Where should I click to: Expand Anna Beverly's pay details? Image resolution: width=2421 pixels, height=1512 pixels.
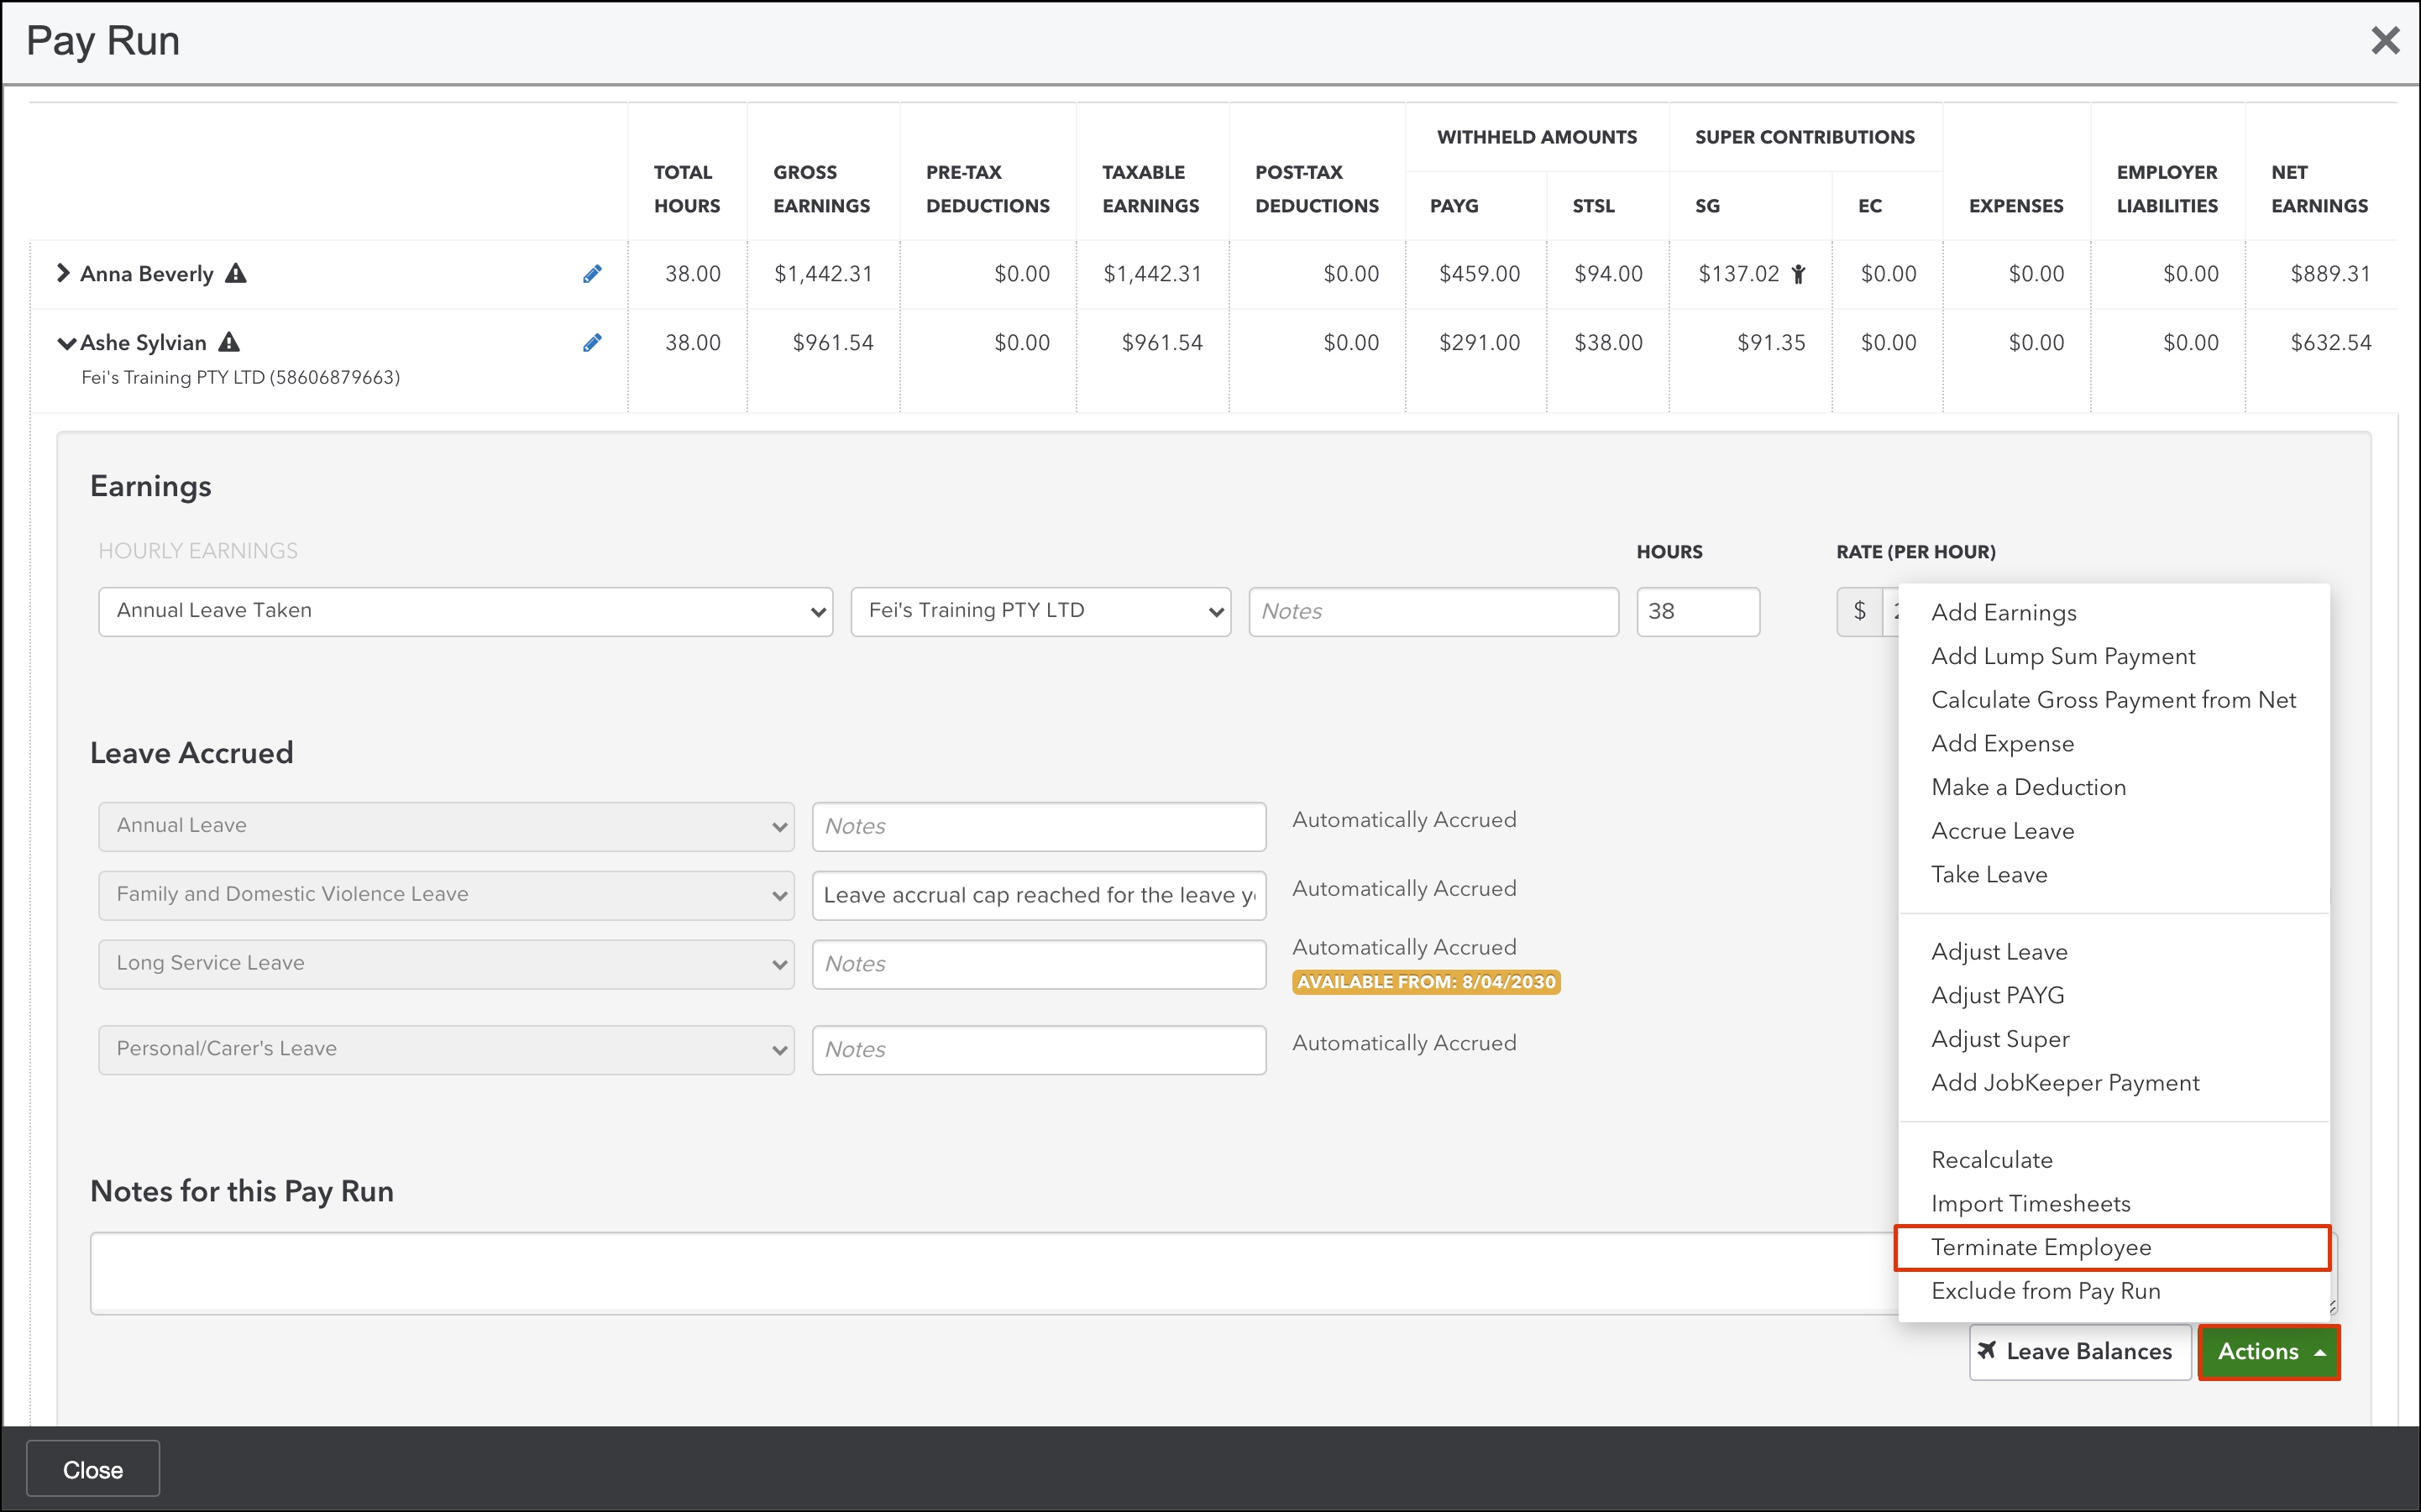[x=63, y=273]
